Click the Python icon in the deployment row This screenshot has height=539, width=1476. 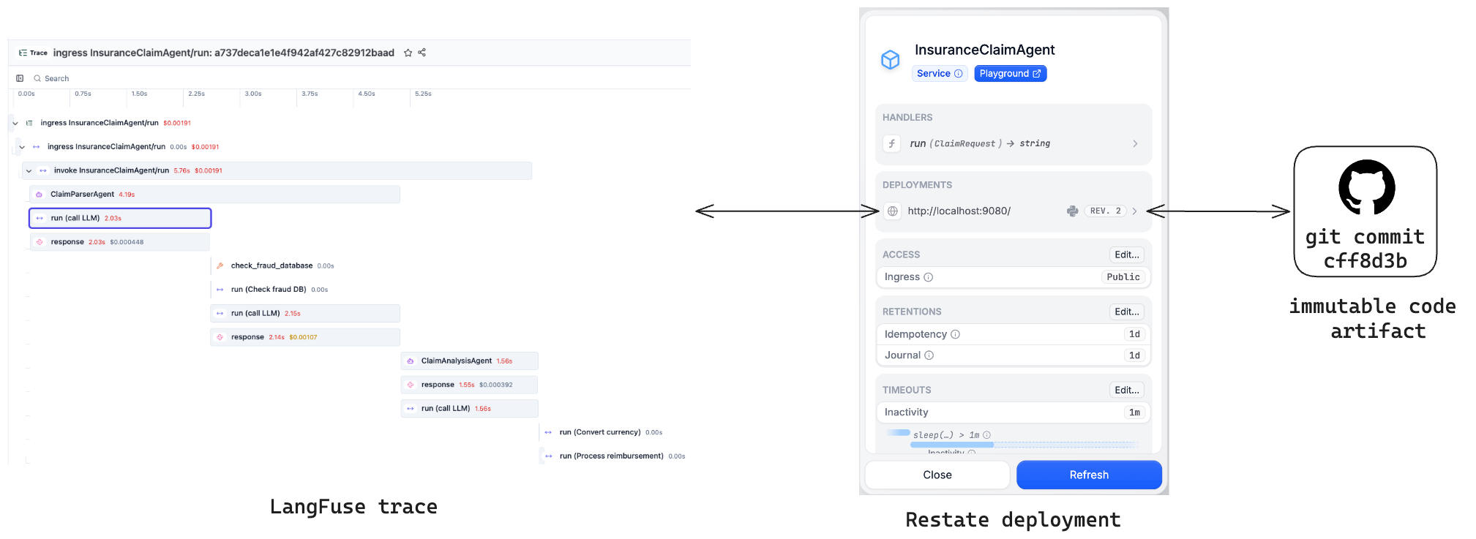(x=1072, y=211)
